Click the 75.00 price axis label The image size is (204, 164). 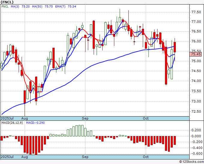(196, 61)
